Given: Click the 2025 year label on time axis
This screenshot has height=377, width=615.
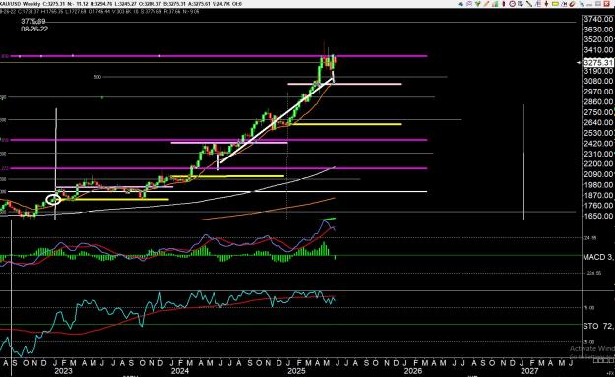Looking at the screenshot, I should (x=296, y=371).
